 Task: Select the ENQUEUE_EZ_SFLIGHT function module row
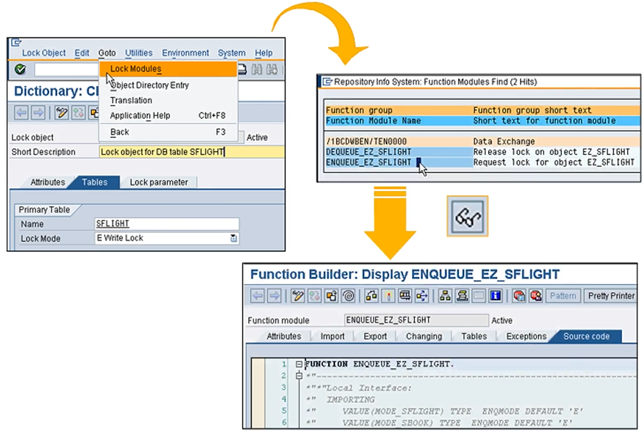coord(369,163)
